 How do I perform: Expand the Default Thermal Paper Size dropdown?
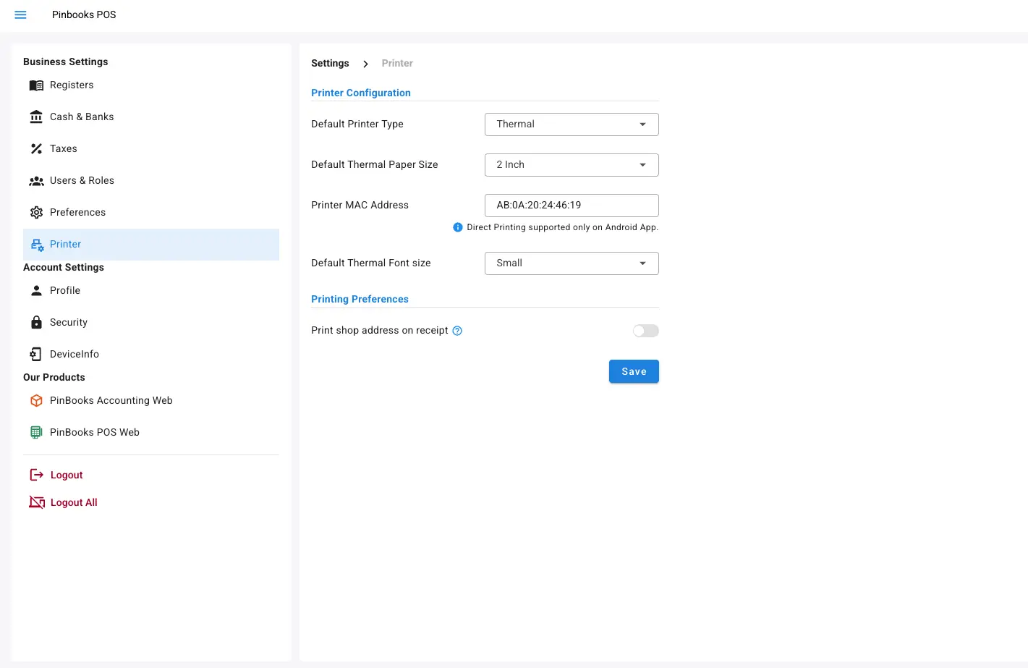coord(571,164)
